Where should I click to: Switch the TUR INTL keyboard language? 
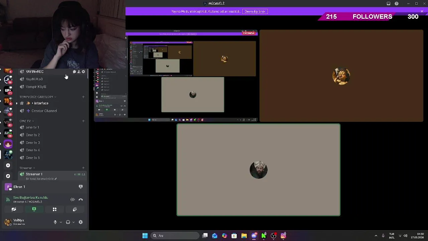[x=392, y=236]
